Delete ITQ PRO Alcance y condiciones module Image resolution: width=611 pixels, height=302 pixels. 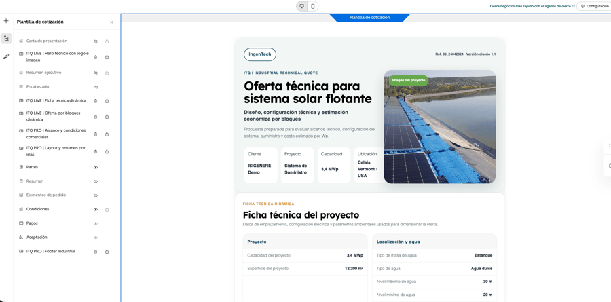point(96,134)
